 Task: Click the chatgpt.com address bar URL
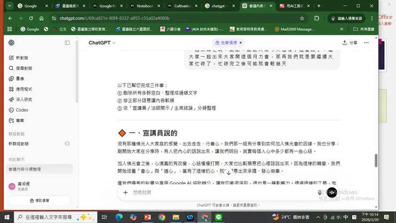[115, 18]
